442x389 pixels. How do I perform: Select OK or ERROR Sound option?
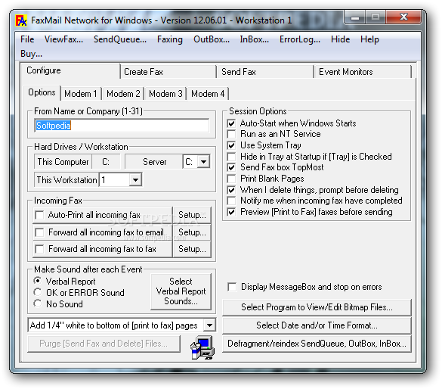37,292
